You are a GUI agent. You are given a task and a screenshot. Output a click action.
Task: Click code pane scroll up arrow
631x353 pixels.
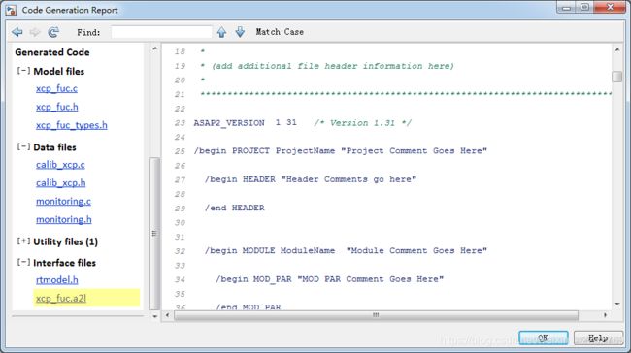click(616, 50)
